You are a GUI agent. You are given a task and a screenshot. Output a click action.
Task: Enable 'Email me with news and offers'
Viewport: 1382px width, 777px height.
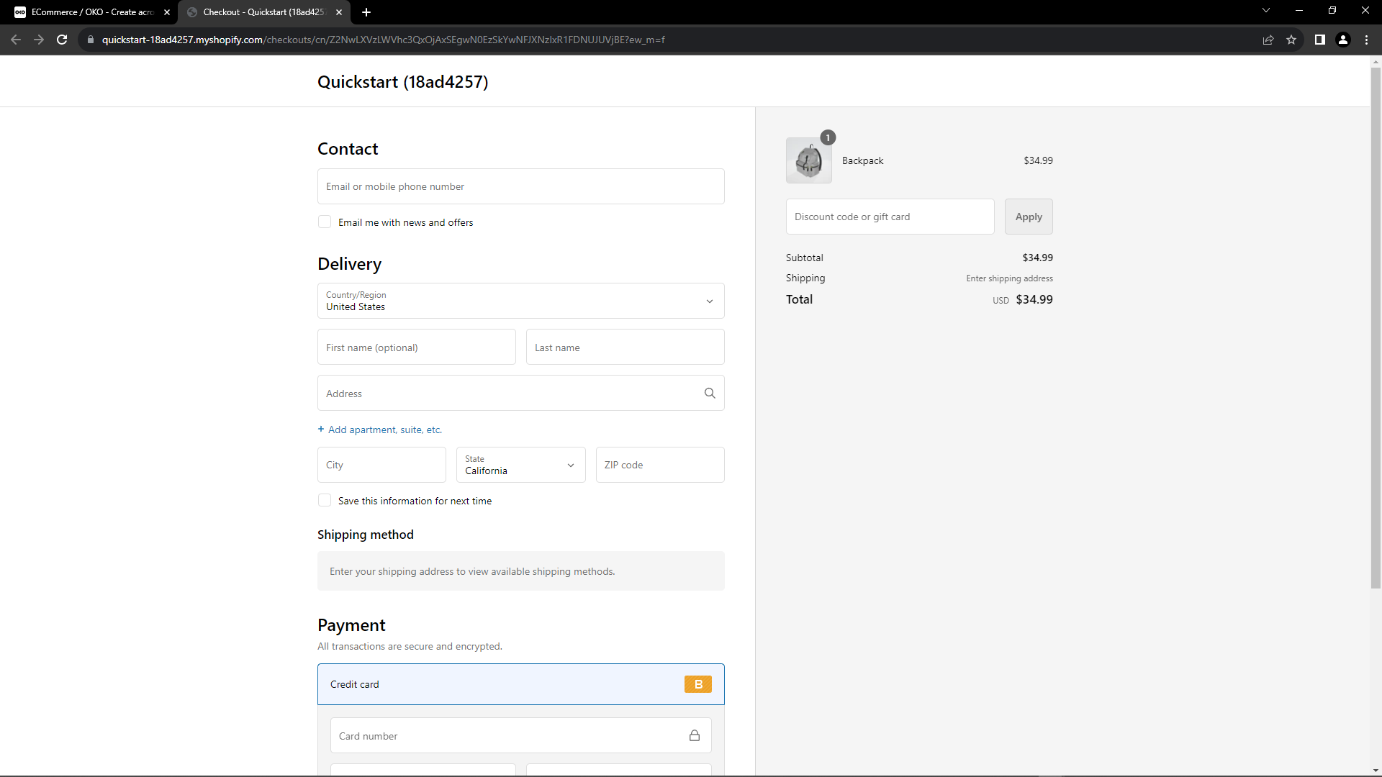tap(325, 222)
